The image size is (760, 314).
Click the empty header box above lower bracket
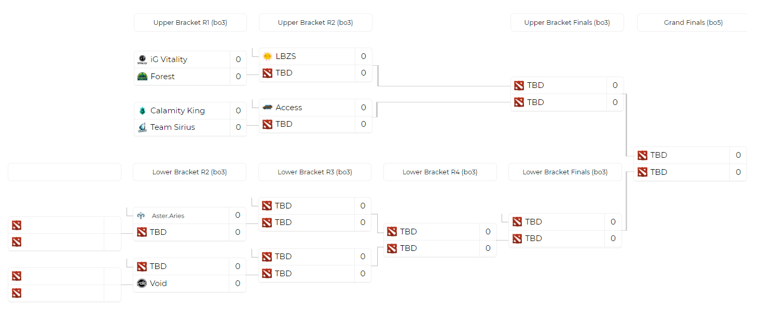point(64,172)
